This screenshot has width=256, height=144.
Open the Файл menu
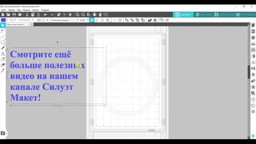(4, 10)
